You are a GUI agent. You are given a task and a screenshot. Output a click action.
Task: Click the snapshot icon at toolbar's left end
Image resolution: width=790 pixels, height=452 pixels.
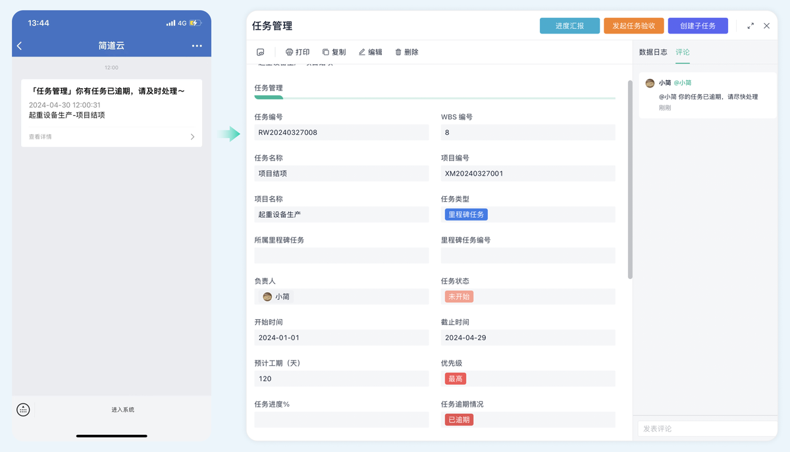(x=259, y=51)
